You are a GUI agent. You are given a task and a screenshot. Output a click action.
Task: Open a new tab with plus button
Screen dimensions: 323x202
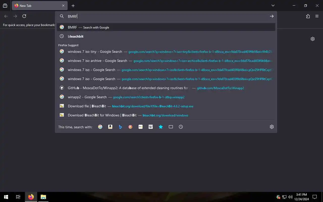tap(73, 6)
